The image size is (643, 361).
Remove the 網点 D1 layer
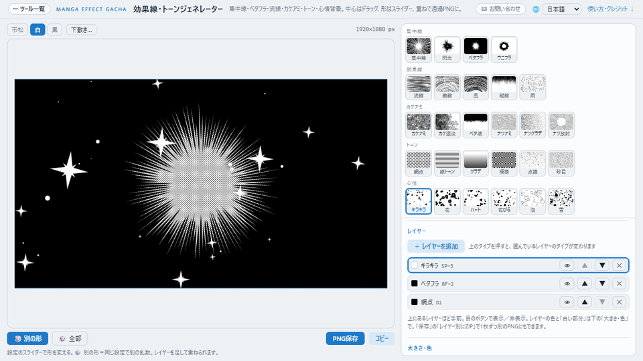(619, 302)
